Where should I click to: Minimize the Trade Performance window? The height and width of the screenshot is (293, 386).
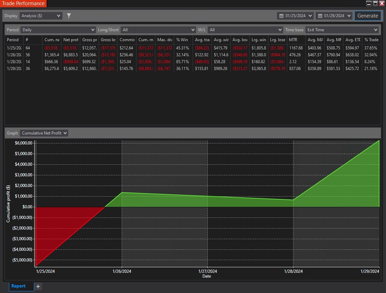point(369,3)
